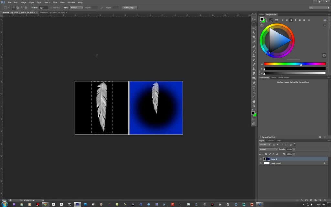Screen dimensions: 331x207
Task: Uncheck the Current Tool Only checkbox
Action: (x=260, y=137)
